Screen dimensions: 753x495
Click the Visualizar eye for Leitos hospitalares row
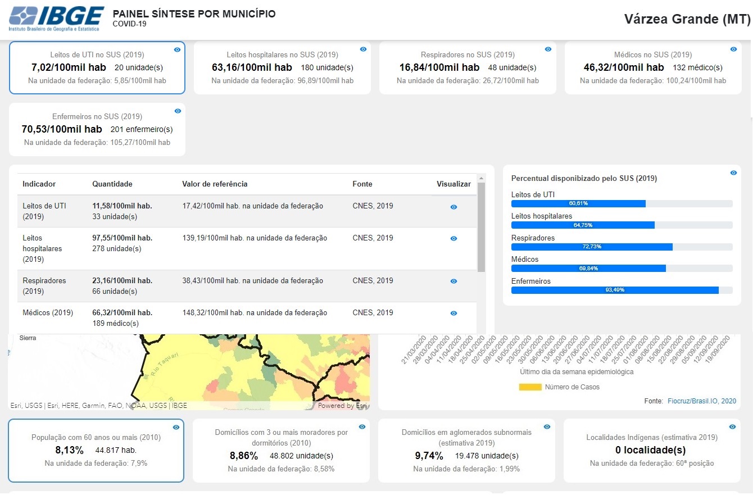[x=453, y=239]
